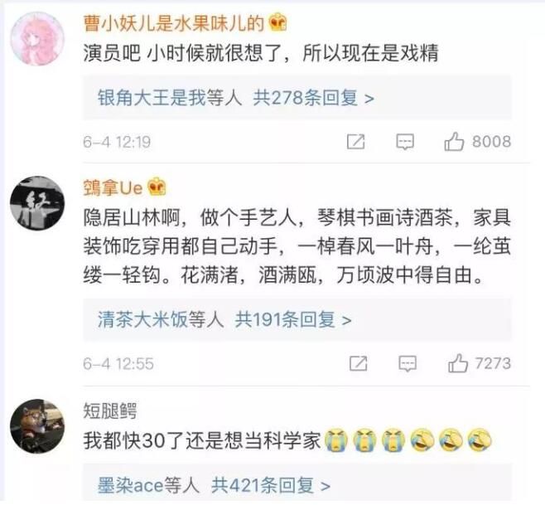Tap the crown badge next to 曹小妖儿是水果味儿的
The image size is (545, 505).
click(278, 22)
